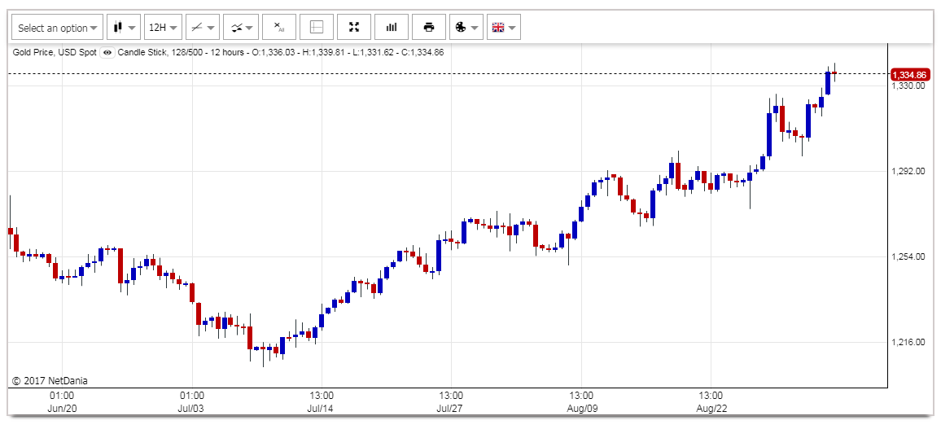Viewport: 941px width, 425px height.
Task: Switch chart to fullscreen mode
Action: pos(354,28)
